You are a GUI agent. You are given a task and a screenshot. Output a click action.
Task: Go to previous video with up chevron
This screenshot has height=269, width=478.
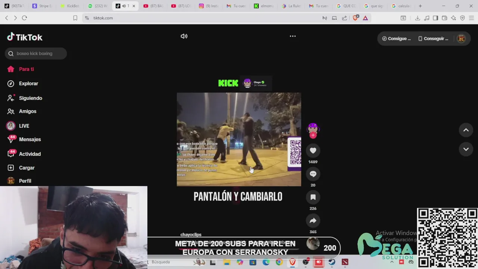(x=466, y=130)
